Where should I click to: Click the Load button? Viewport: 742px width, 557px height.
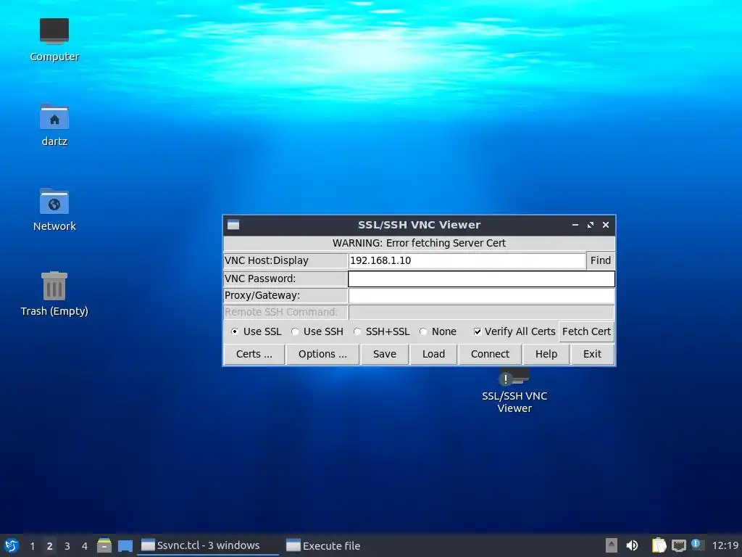[433, 354]
